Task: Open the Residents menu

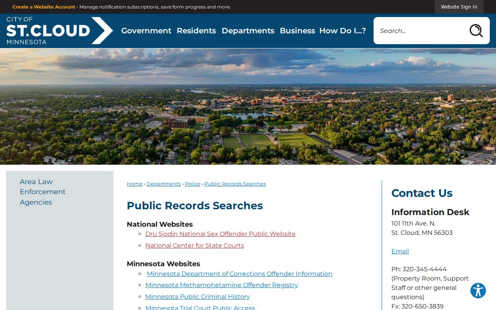Action: (x=196, y=31)
